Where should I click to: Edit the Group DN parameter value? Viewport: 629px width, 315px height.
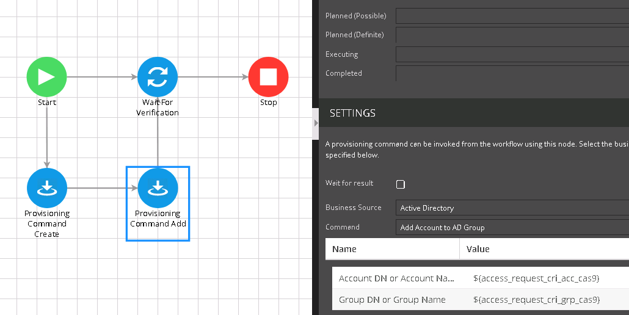tap(536, 300)
